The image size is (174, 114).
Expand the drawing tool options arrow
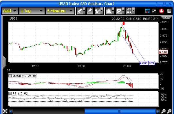point(84,11)
